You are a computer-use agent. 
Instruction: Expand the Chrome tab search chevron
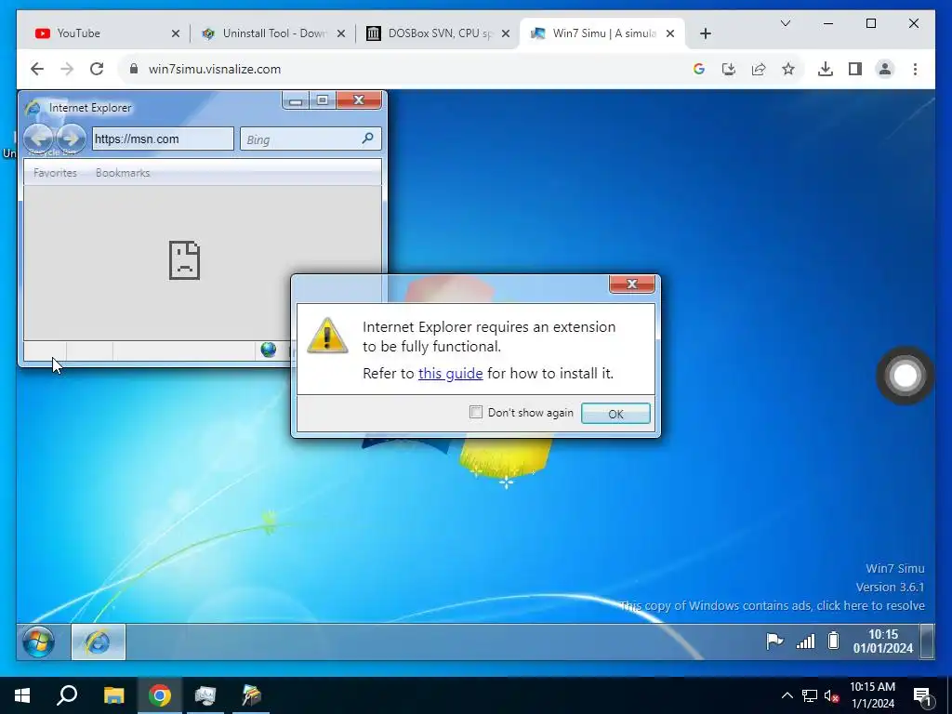[785, 23]
